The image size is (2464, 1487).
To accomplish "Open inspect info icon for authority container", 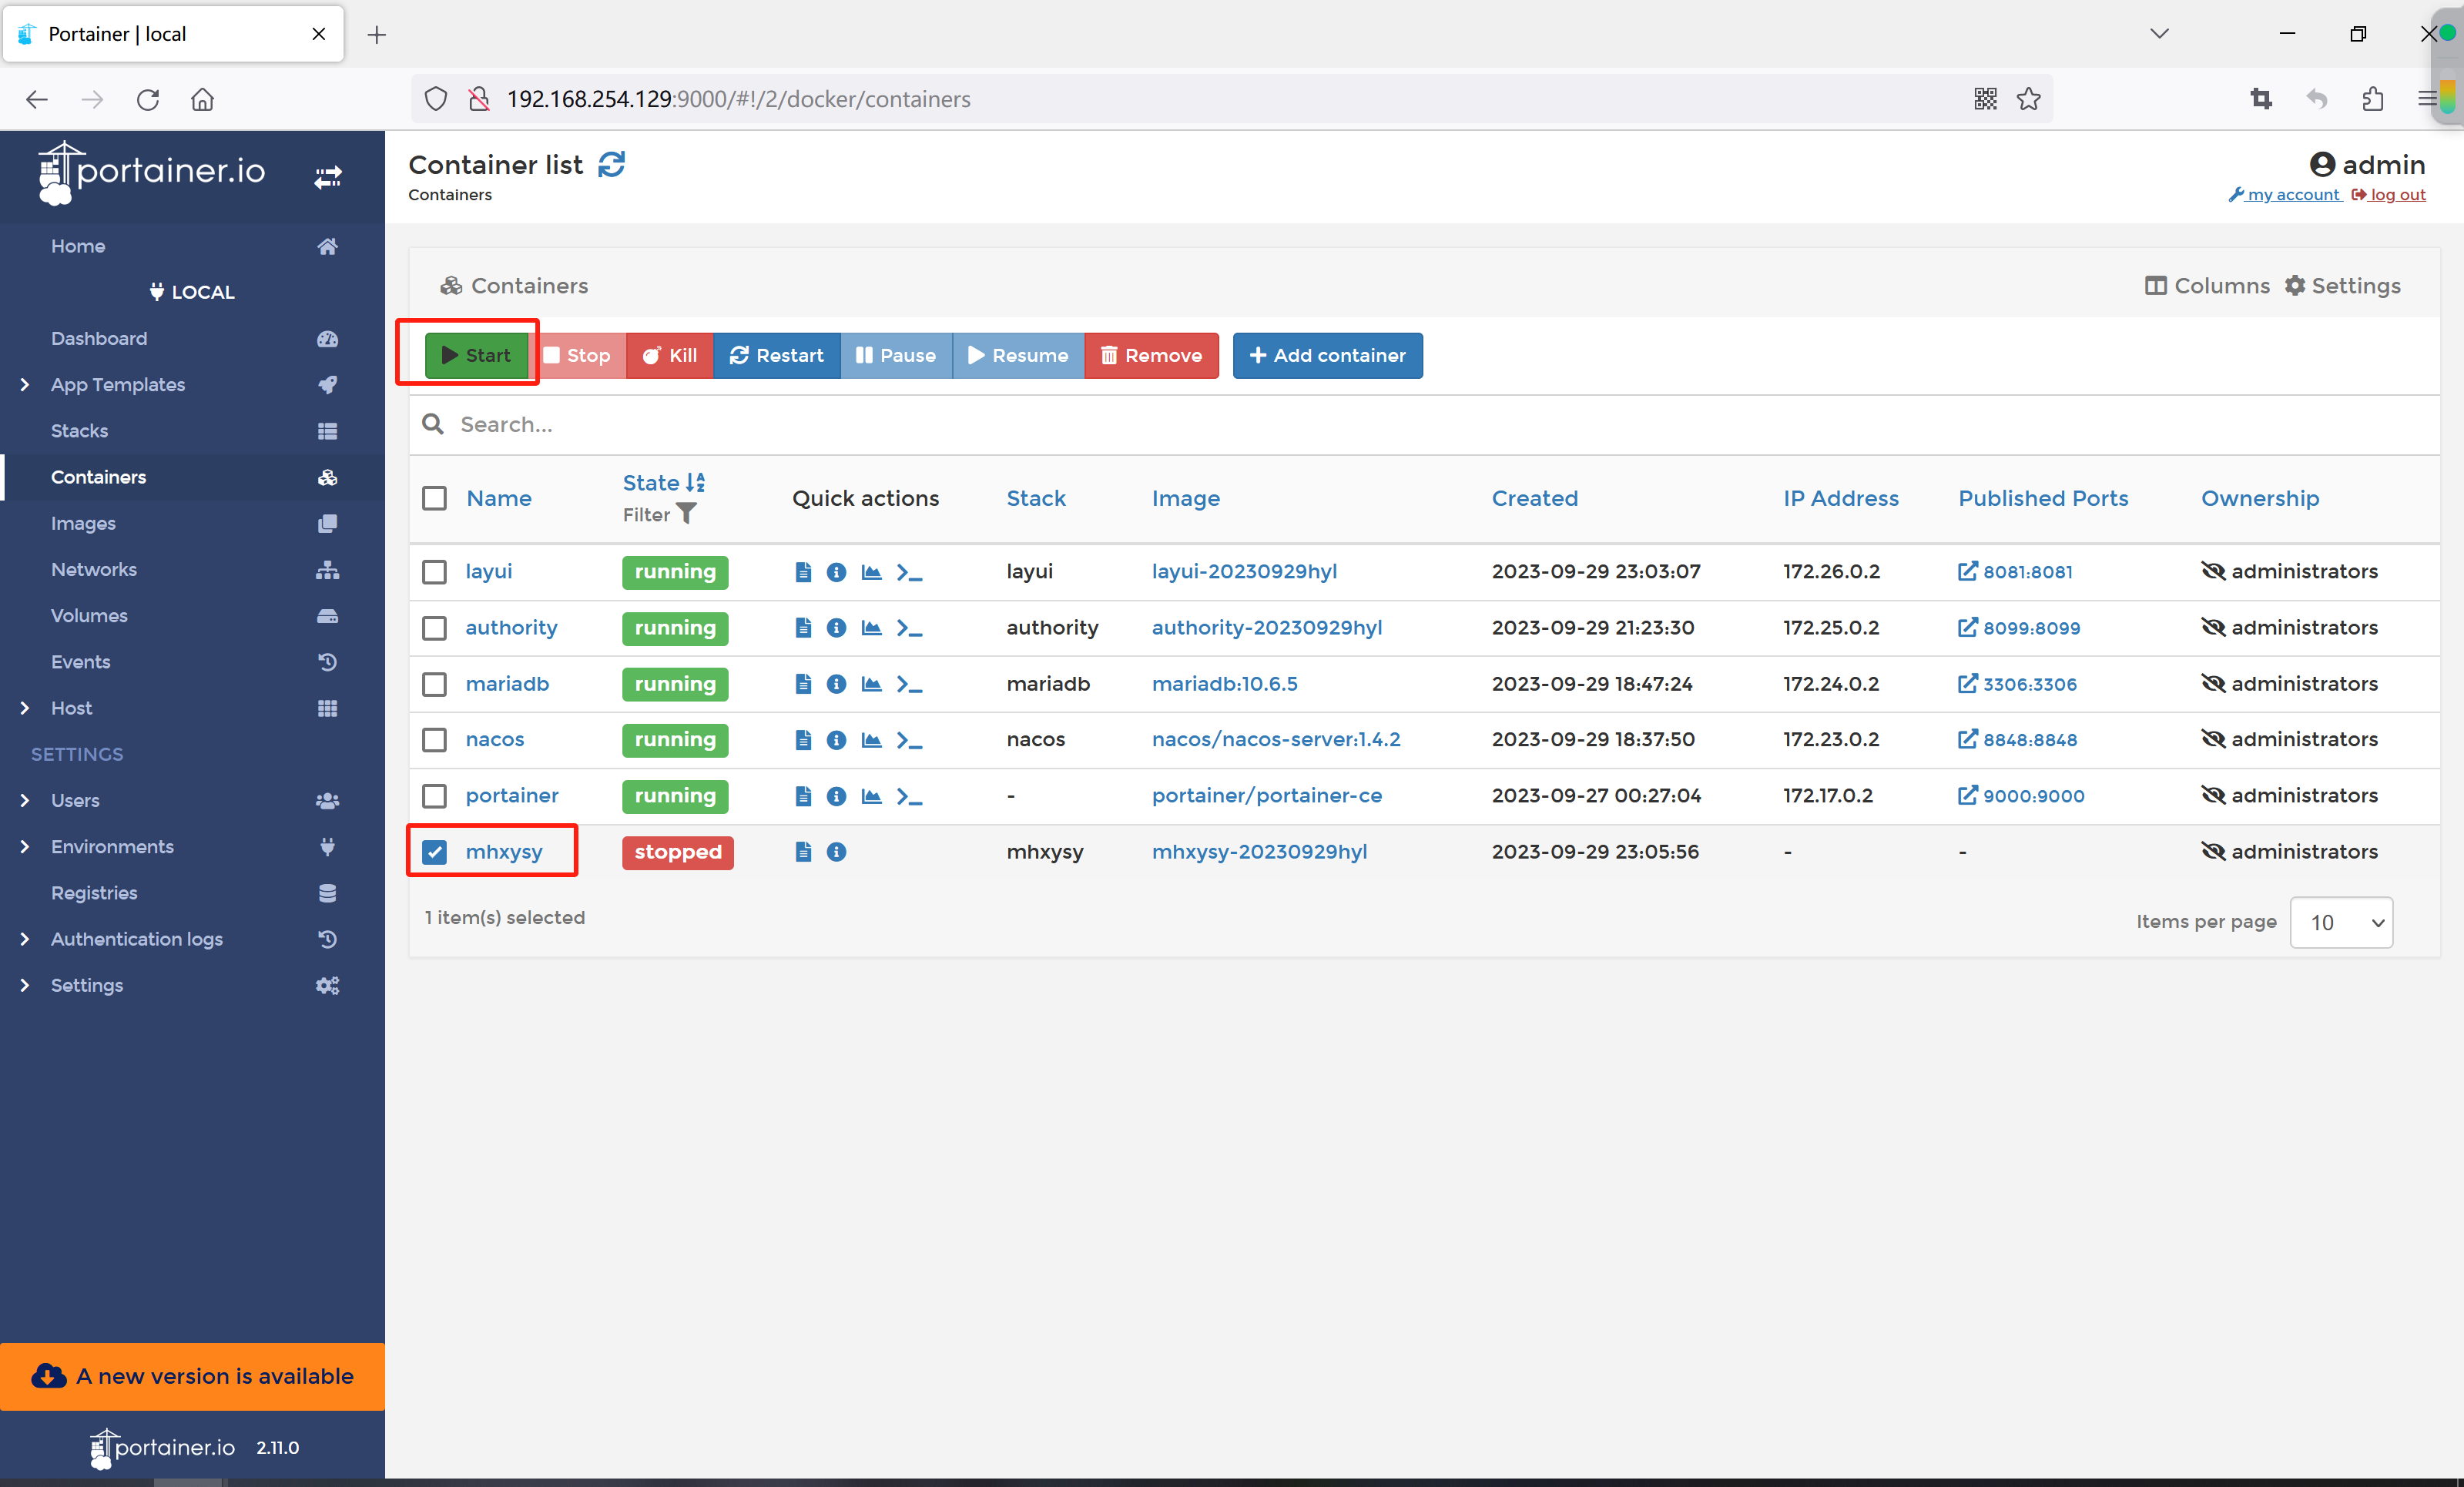I will point(836,628).
